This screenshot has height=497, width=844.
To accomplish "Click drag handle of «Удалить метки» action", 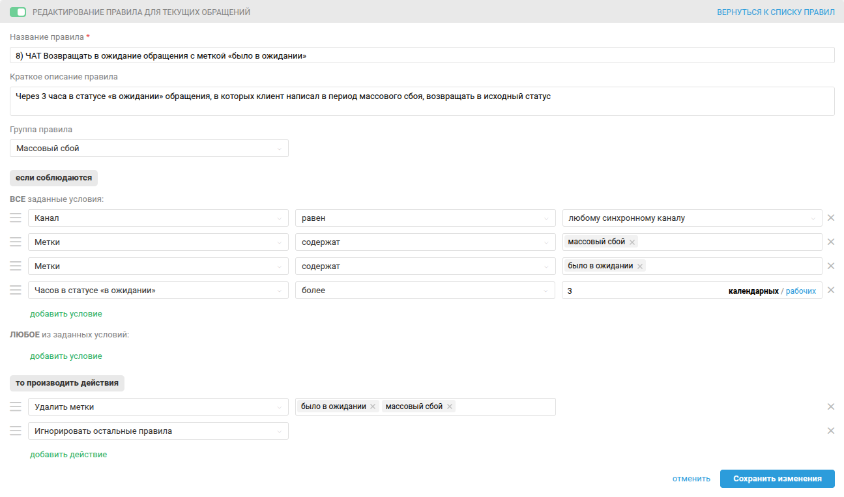I will (x=16, y=406).
